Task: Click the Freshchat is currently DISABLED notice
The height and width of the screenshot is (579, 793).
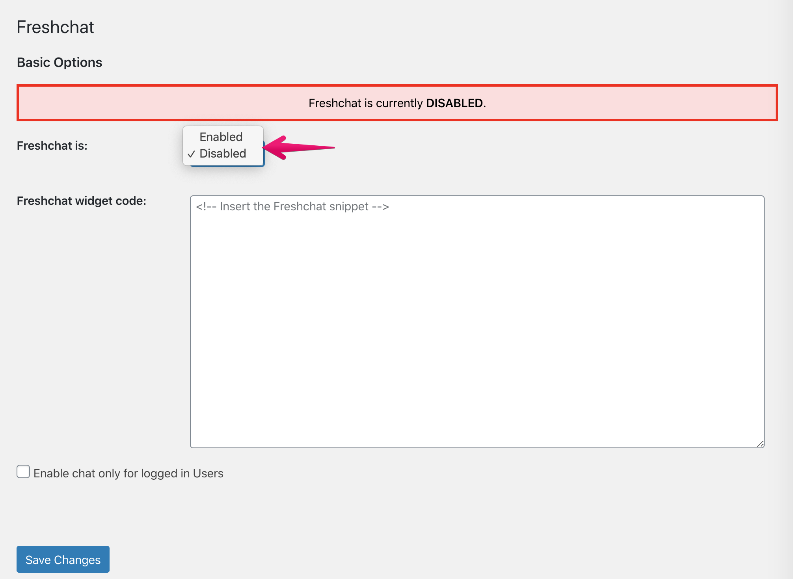Action: click(x=397, y=103)
